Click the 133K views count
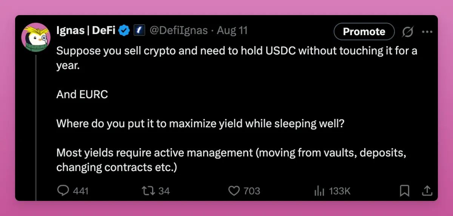This screenshot has height=216, width=453. pos(340,191)
